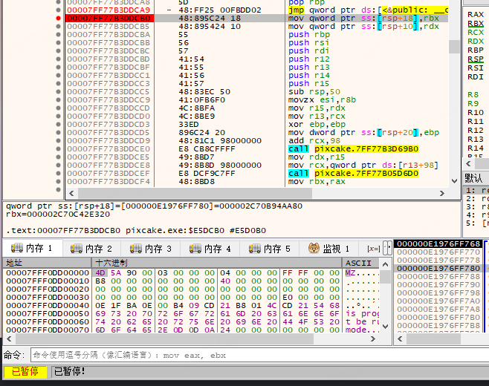This screenshot has height=386, width=489.
Task: Select the R14 register
Action: coord(476,148)
